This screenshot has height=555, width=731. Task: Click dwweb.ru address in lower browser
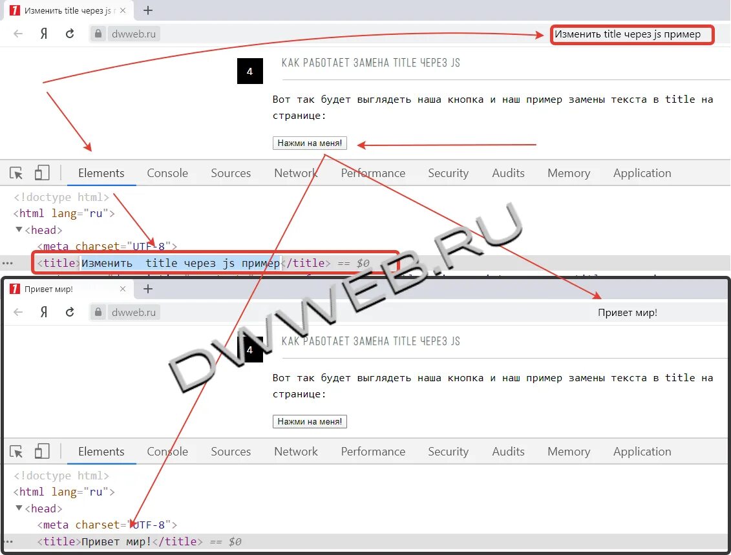[x=134, y=312]
